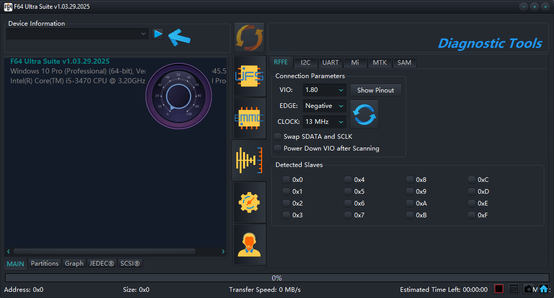The image size is (554, 298).
Task: Change the EDGE setting from Negative
Action: 324,106
